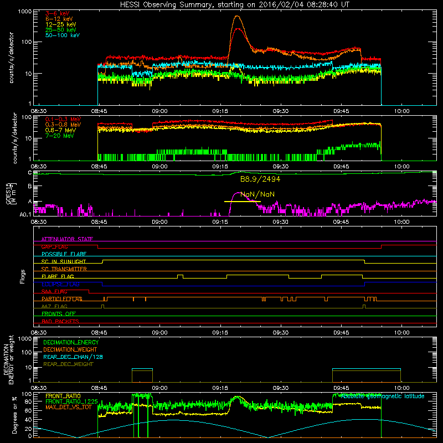Click the 0.3-0.8 MeV legend entry
443x443 pixels.
(x=63, y=125)
